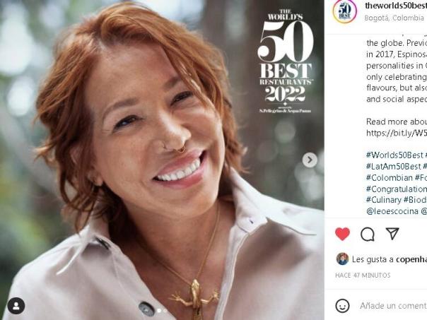427x320 pixels.
Task: Share the post via paper plane icon
Action: 392,234
